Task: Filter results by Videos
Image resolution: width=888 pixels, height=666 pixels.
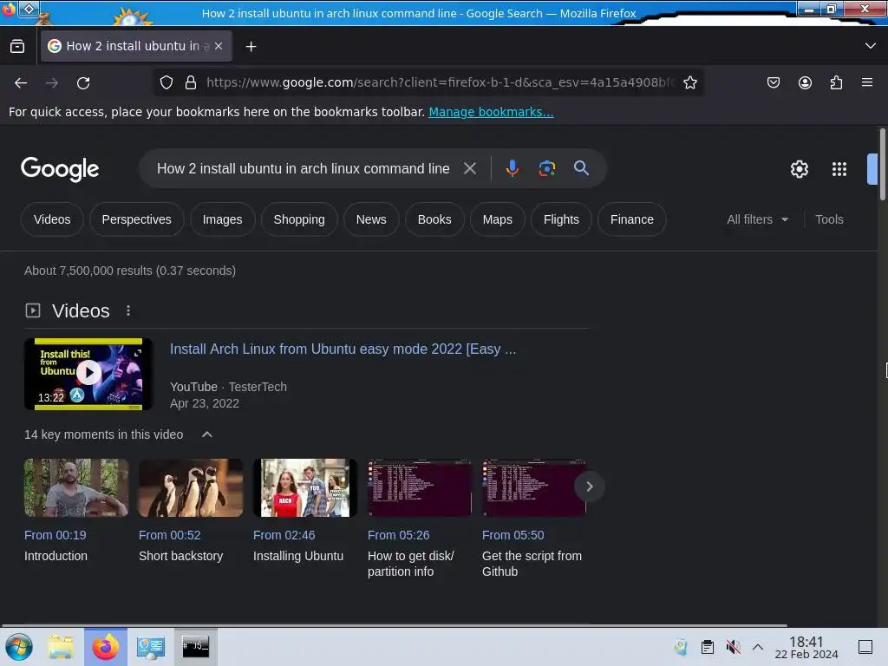Action: [52, 219]
